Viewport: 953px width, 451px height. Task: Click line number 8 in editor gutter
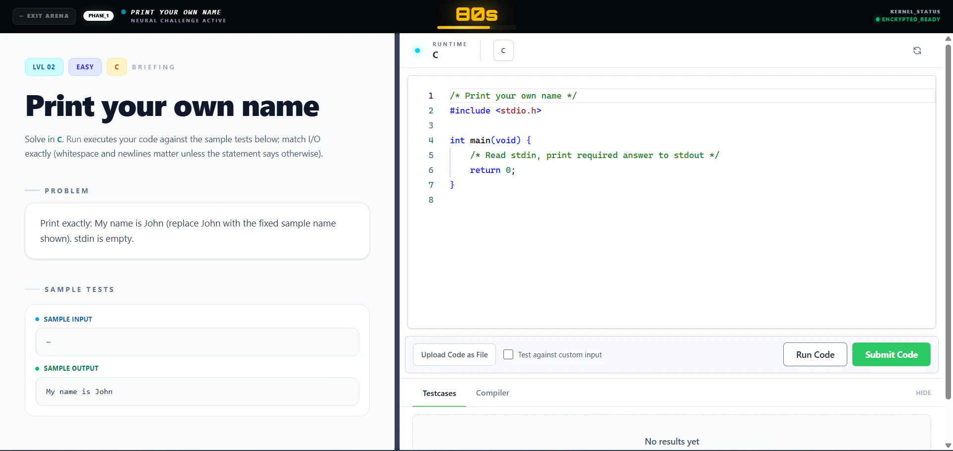pos(431,200)
